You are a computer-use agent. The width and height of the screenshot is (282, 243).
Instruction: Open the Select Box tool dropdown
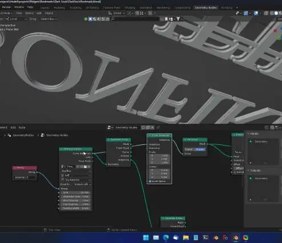49,19
